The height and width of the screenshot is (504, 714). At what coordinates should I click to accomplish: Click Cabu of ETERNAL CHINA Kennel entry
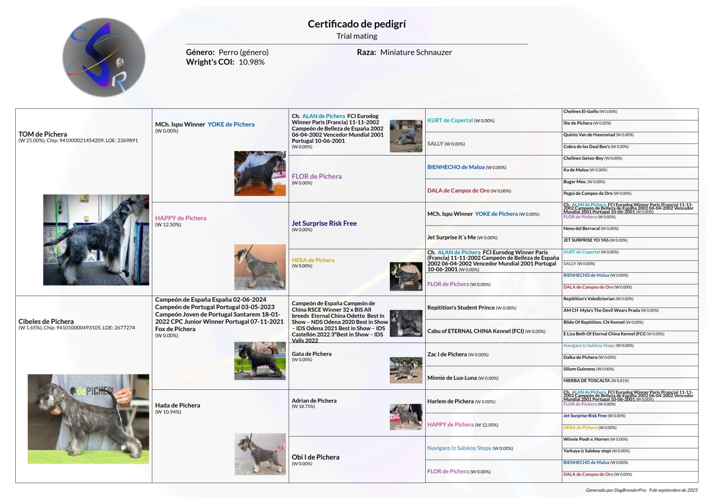475,331
